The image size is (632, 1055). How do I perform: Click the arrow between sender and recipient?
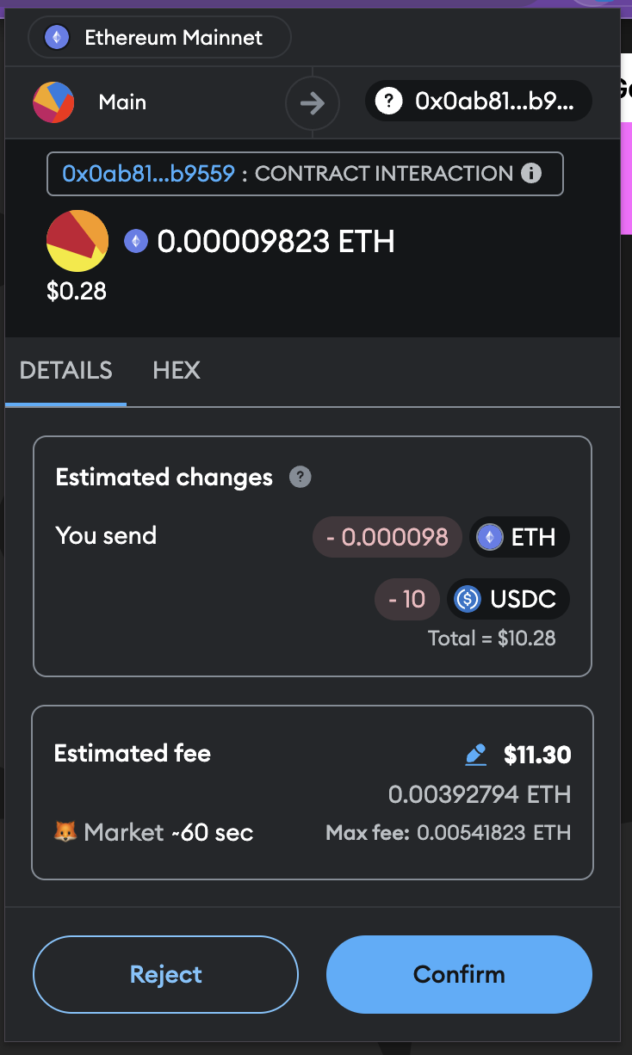[313, 103]
